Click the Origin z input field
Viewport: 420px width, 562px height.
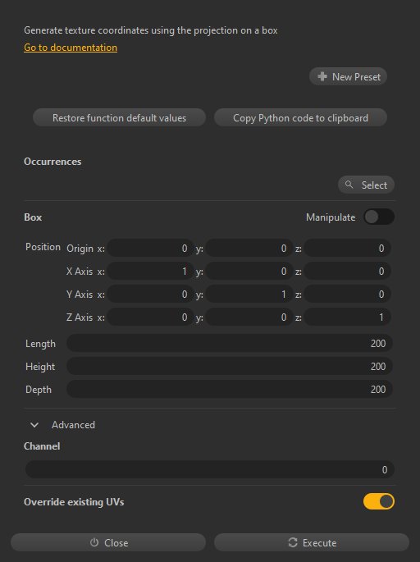click(x=347, y=248)
